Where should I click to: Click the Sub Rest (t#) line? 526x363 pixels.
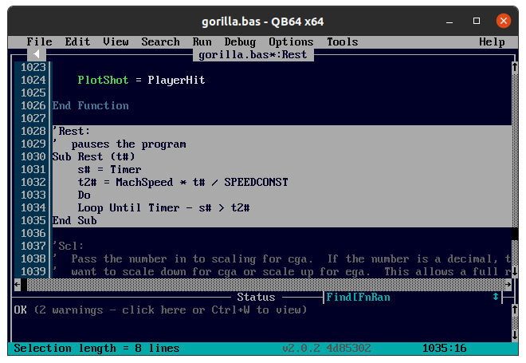click(93, 156)
